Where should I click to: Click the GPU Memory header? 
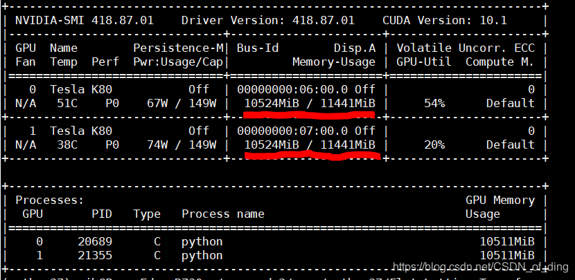point(500,200)
